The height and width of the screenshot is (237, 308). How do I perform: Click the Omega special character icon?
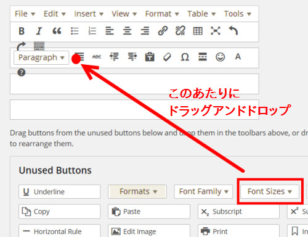click(185, 57)
